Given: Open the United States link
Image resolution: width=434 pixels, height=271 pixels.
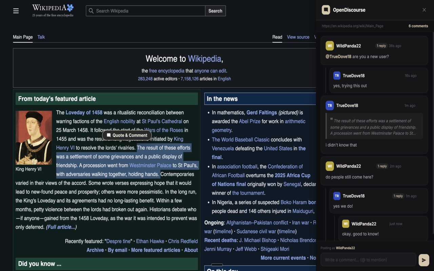Looking at the screenshot, I should click(278, 148).
